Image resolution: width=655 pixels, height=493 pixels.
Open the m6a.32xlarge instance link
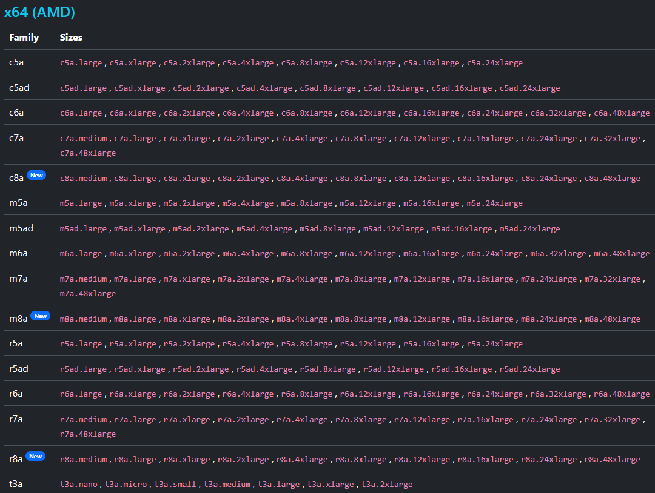click(x=558, y=254)
